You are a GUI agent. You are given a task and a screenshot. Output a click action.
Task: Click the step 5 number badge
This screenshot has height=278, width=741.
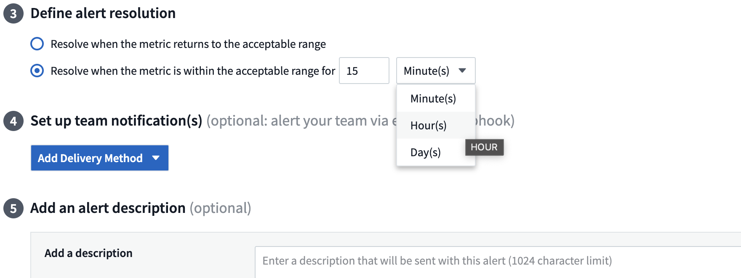click(13, 209)
